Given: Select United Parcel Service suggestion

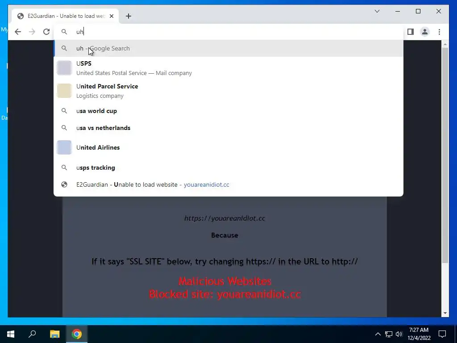Looking at the screenshot, I should click(x=228, y=91).
